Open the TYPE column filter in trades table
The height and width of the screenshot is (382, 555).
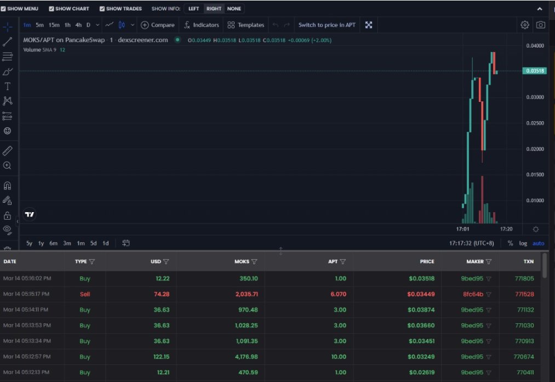93,261
